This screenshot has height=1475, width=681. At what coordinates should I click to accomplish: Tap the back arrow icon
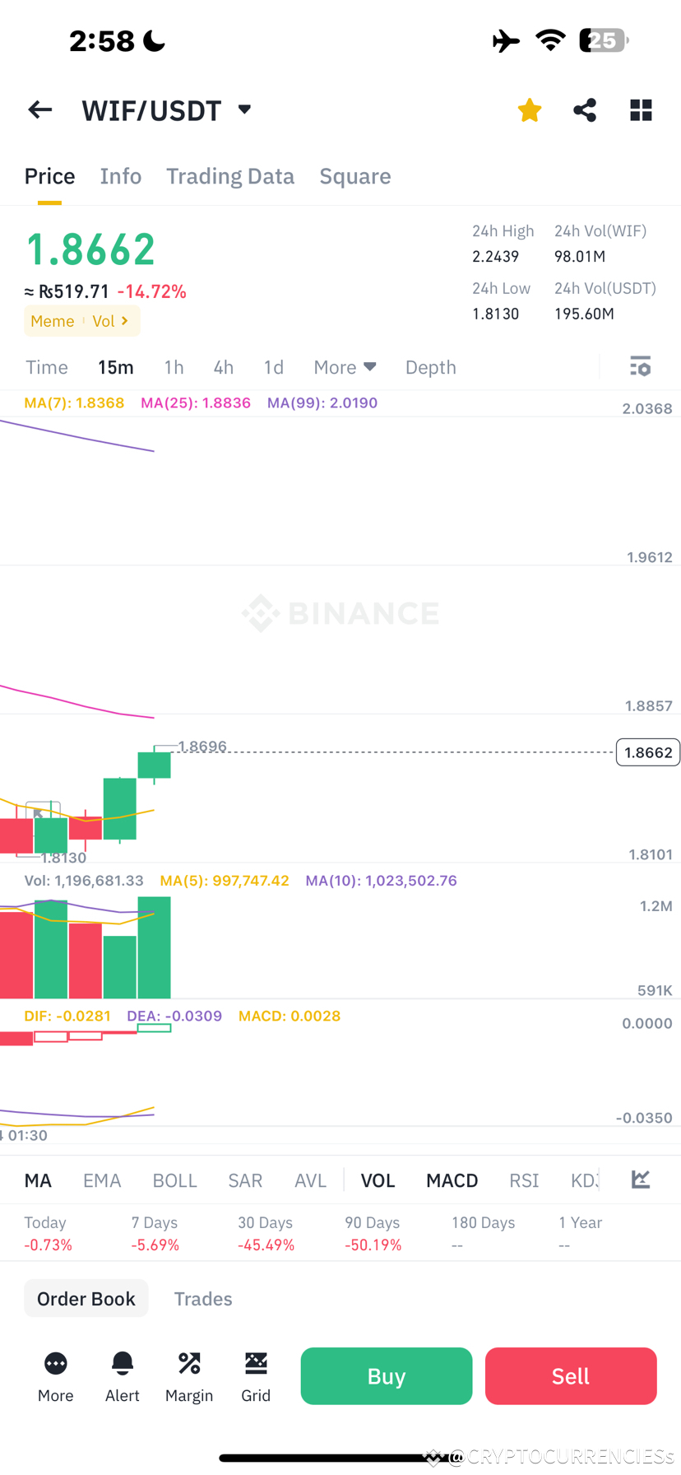(x=39, y=109)
